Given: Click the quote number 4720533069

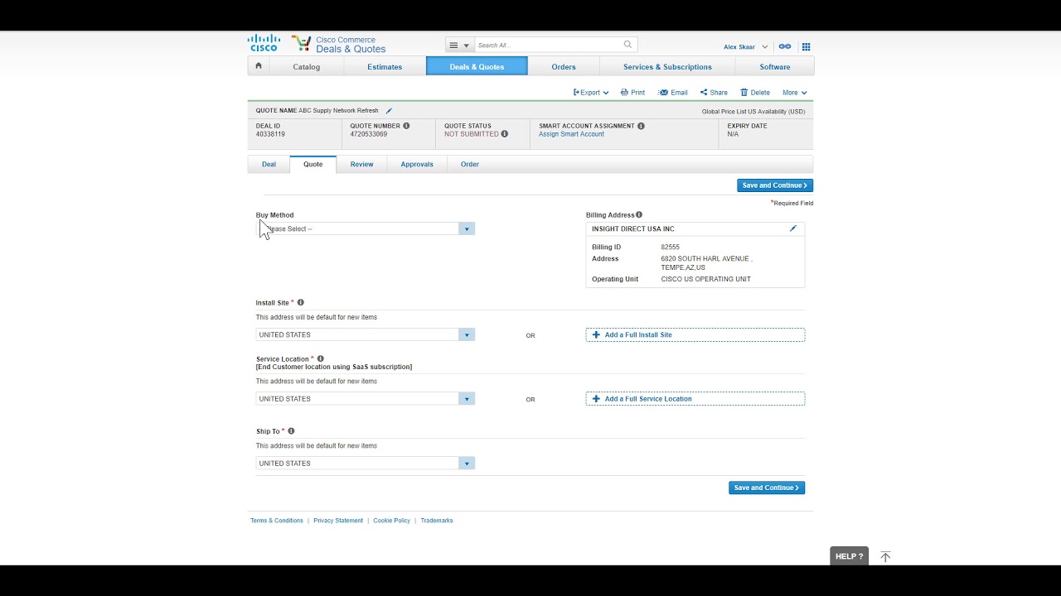Looking at the screenshot, I should coord(368,134).
